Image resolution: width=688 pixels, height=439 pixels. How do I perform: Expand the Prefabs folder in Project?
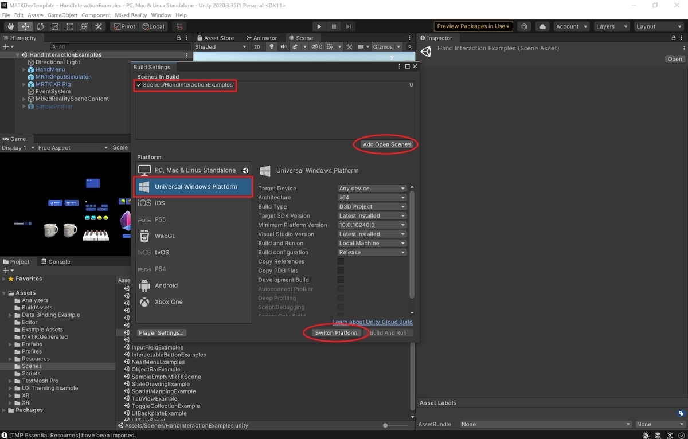tap(10, 344)
